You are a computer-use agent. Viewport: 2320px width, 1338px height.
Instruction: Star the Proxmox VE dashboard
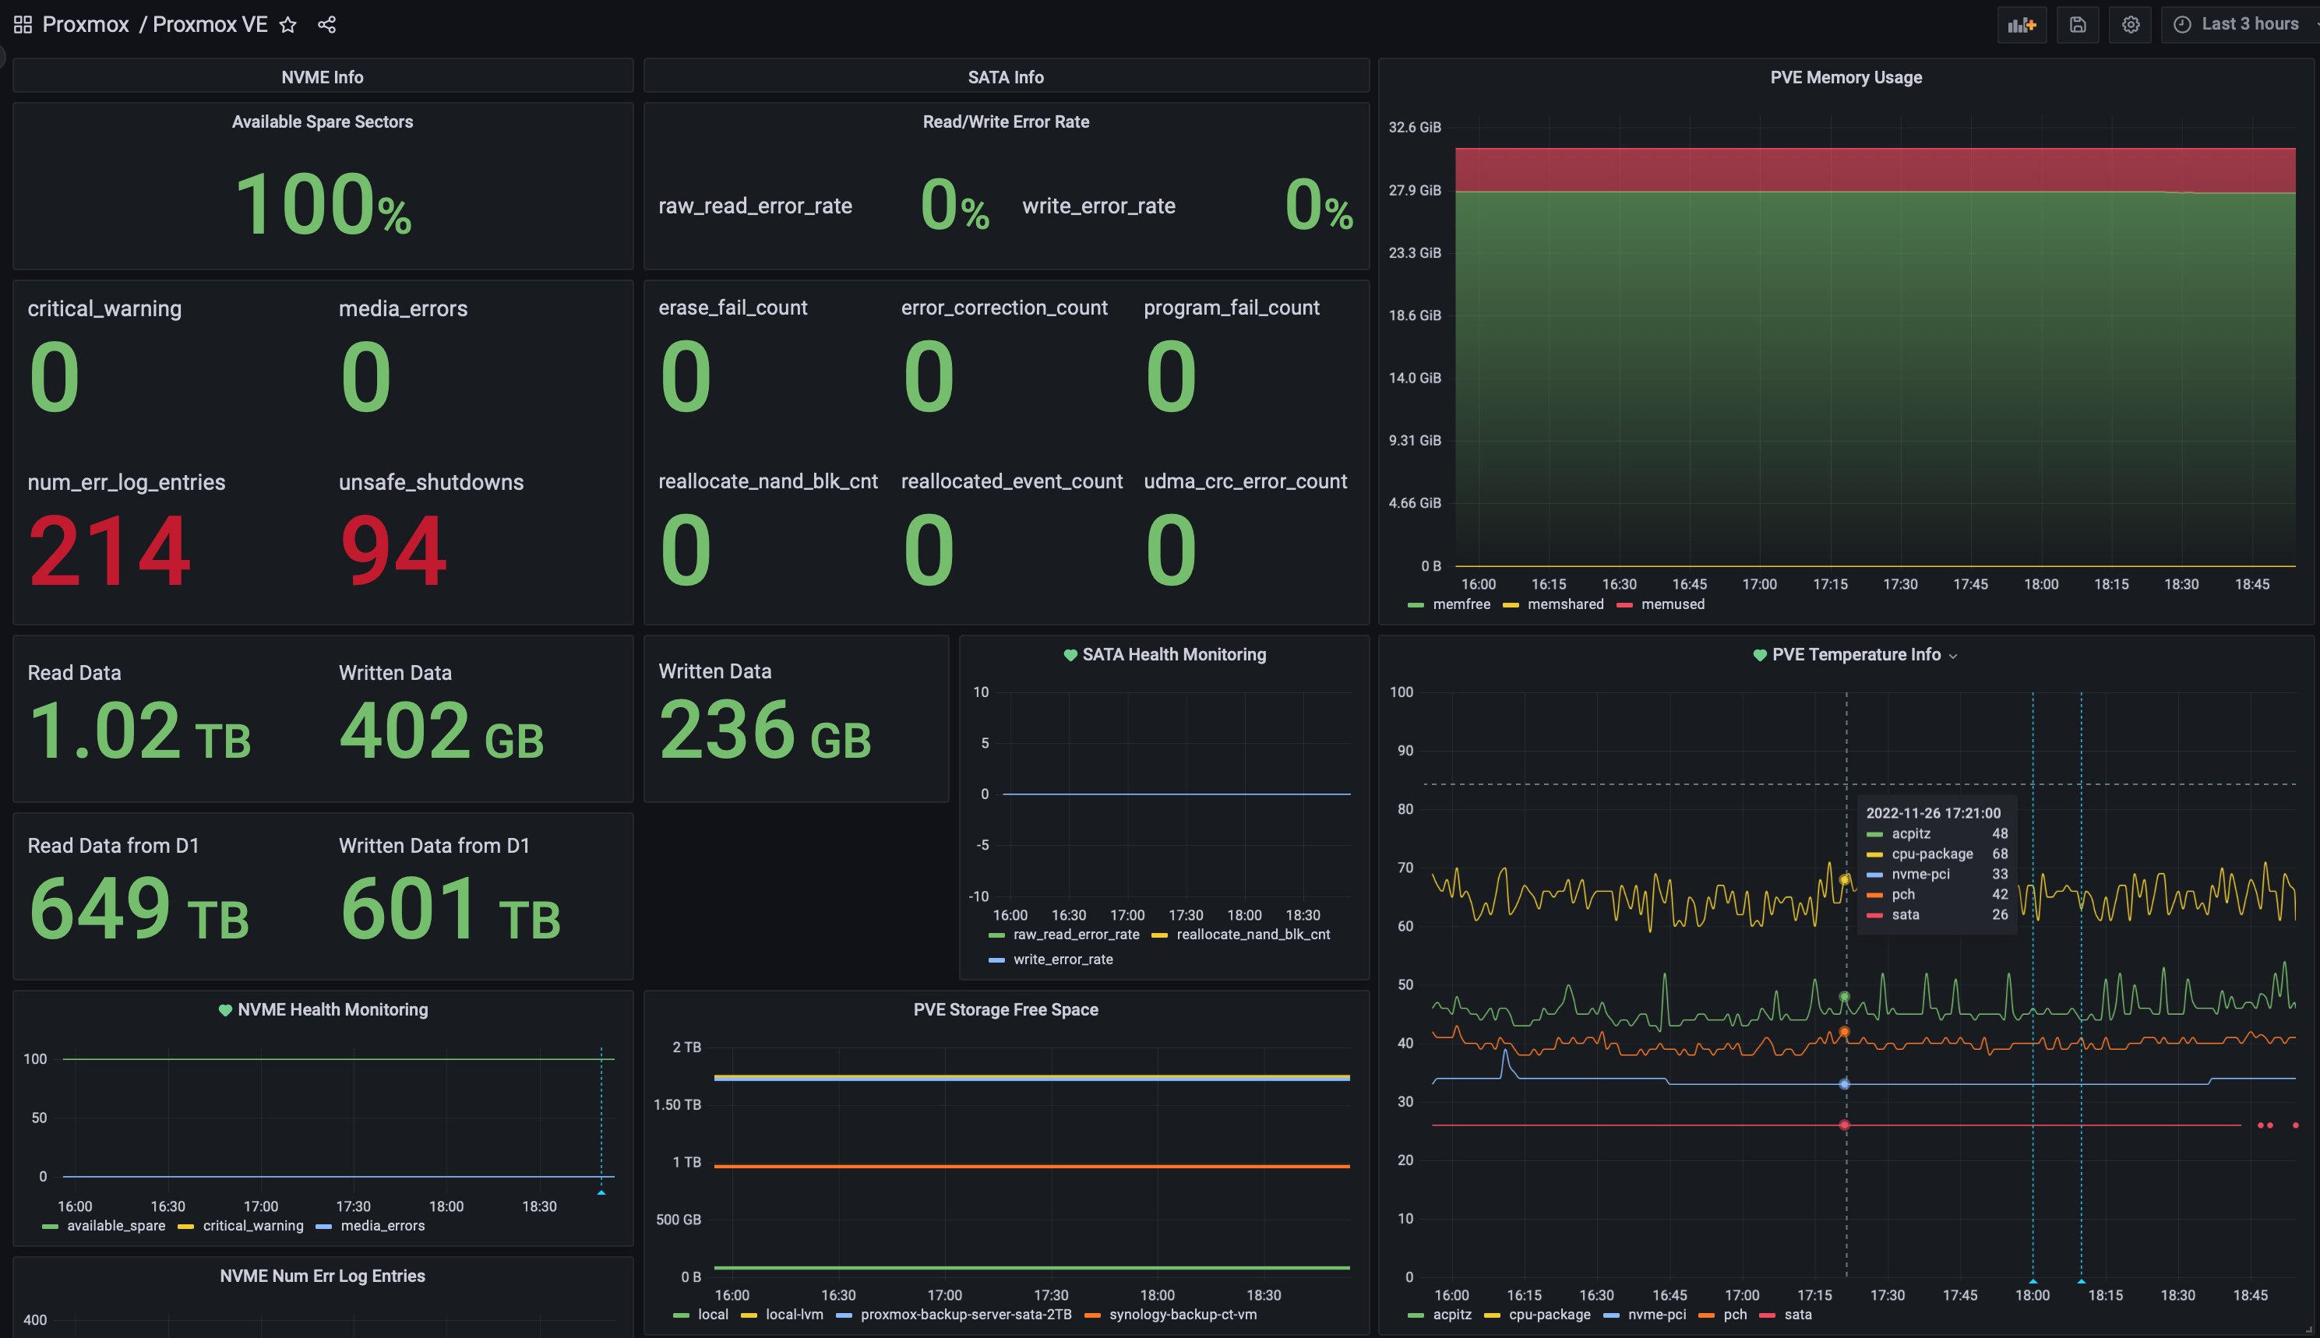coord(287,25)
